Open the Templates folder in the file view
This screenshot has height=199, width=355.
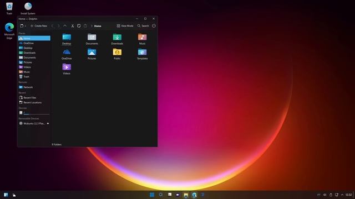pos(142,54)
